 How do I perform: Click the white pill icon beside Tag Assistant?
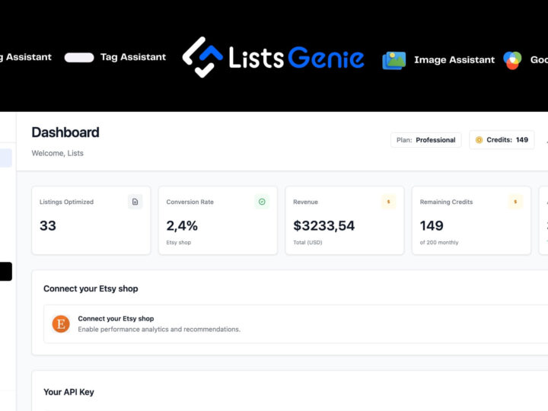[79, 57]
